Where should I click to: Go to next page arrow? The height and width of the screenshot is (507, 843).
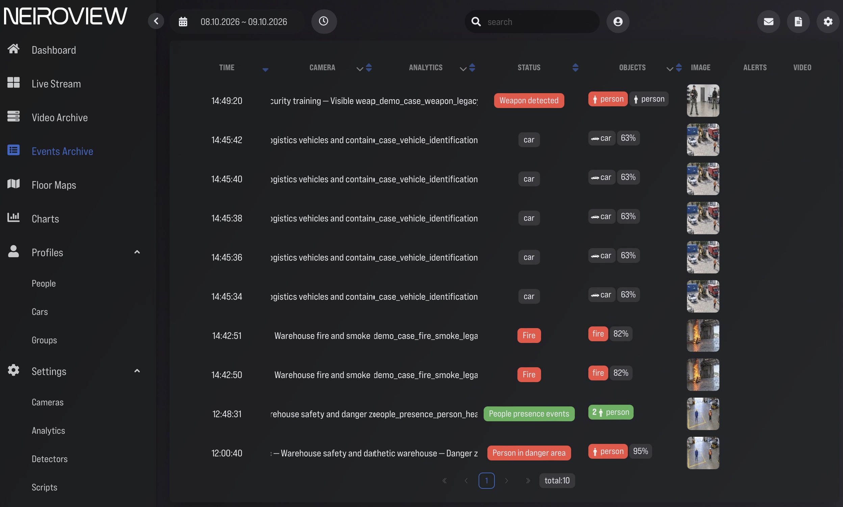(507, 481)
